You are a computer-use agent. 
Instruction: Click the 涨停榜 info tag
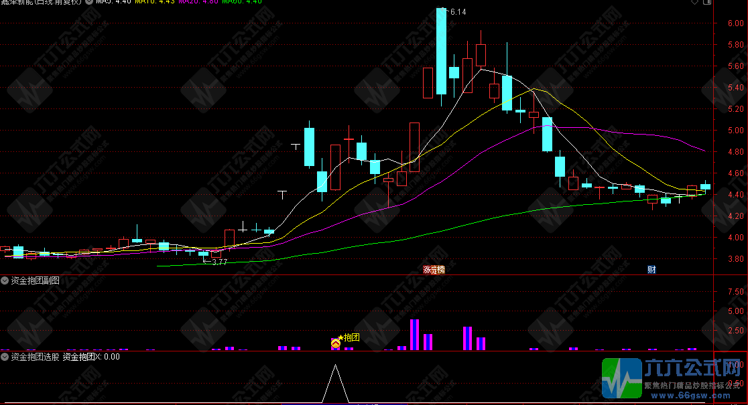[434, 269]
